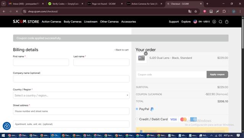Open the Support menu
This screenshot has height=138, width=244.
point(174,22)
